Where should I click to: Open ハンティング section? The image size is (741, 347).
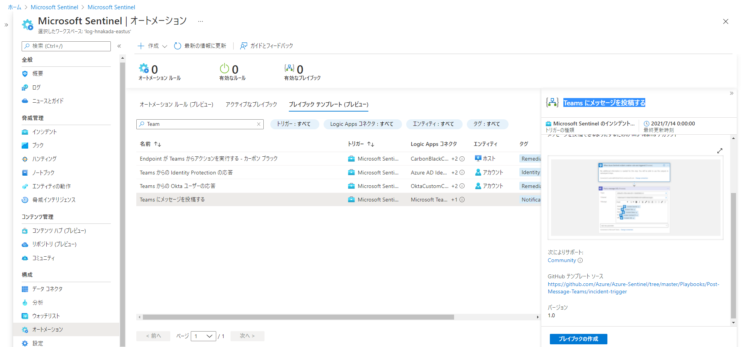[44, 159]
